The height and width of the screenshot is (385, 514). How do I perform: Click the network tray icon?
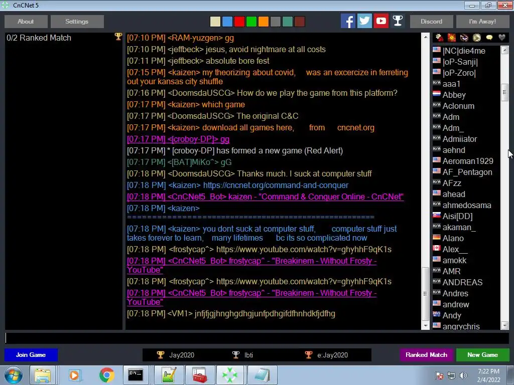tap(451, 375)
